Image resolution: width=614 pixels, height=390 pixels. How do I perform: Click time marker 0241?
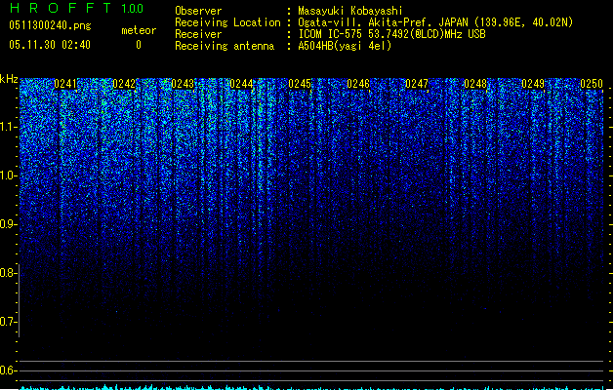tap(65, 84)
